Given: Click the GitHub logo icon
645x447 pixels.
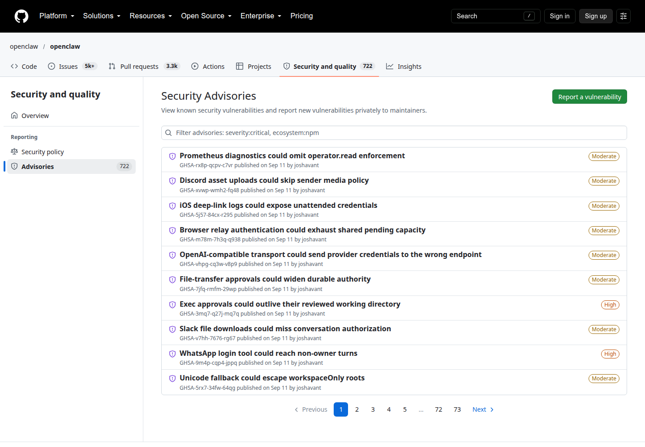Looking at the screenshot, I should tap(21, 16).
